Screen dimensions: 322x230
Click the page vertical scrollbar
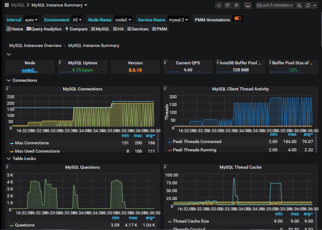pyautogui.click(x=321, y=29)
